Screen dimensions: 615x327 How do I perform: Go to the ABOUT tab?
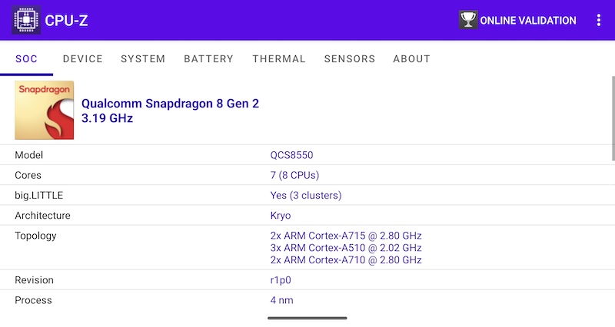pos(412,59)
